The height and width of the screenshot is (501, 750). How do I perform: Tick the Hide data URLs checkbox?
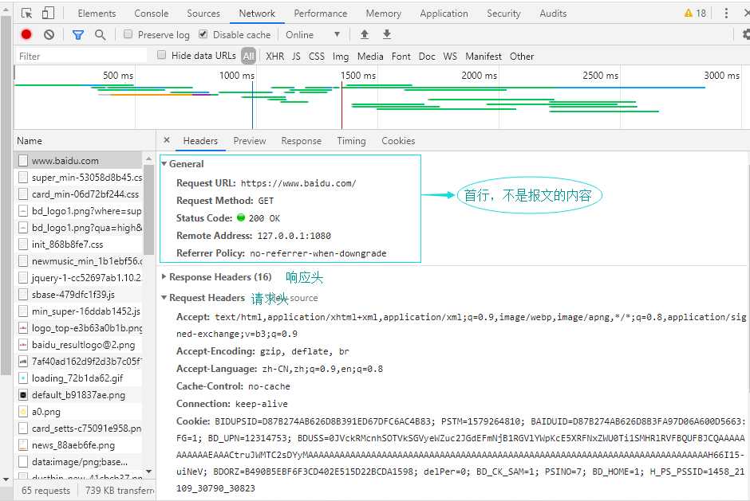[162, 55]
